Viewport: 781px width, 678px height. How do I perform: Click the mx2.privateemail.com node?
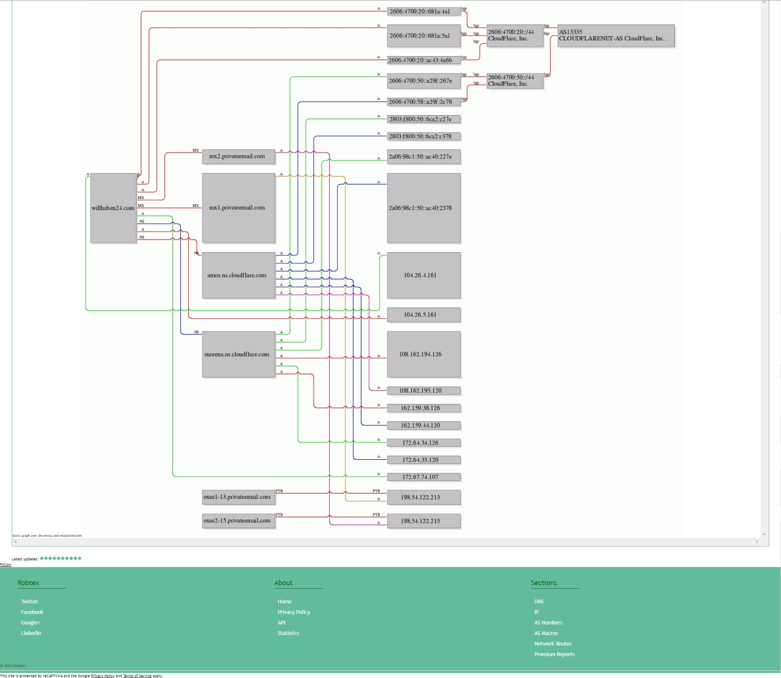coord(238,156)
